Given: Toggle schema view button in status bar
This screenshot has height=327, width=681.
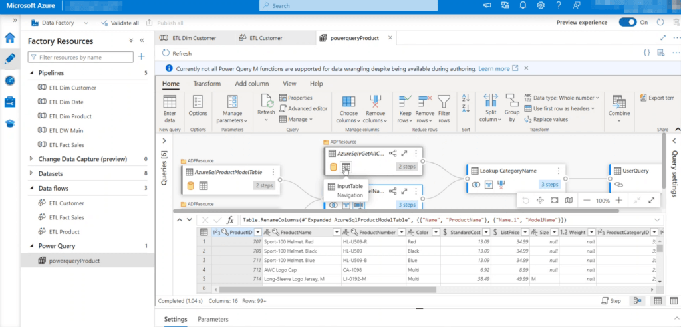Looking at the screenshot, I should tap(673, 300).
